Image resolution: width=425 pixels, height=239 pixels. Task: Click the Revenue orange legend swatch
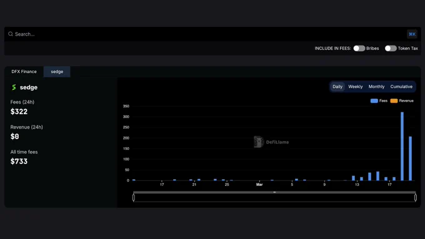[394, 100]
